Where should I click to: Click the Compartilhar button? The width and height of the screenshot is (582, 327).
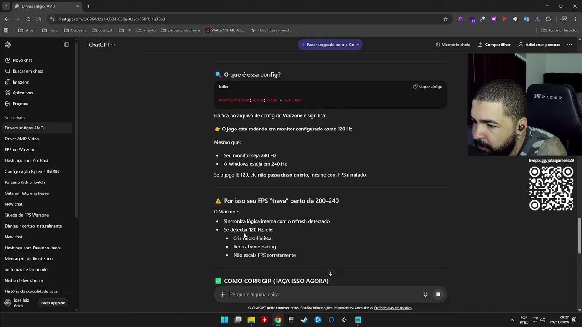(x=494, y=45)
